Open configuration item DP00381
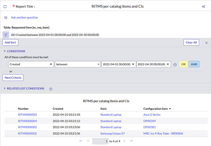The image size is (211, 146). coord(149,127)
